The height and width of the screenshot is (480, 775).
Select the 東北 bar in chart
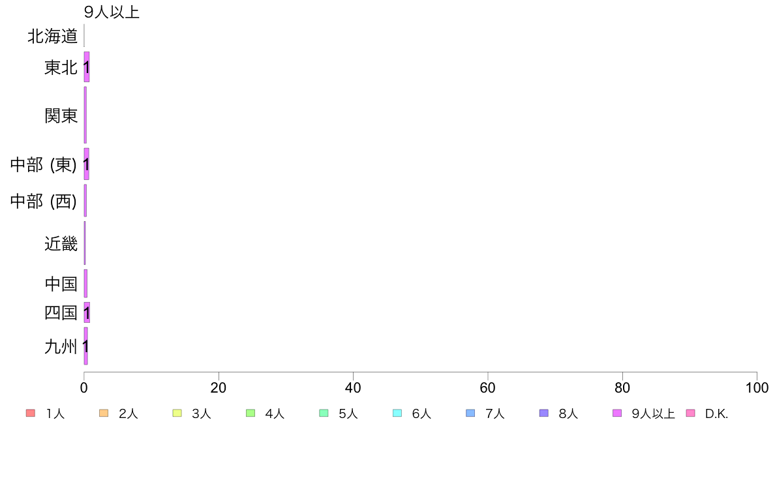pos(87,67)
